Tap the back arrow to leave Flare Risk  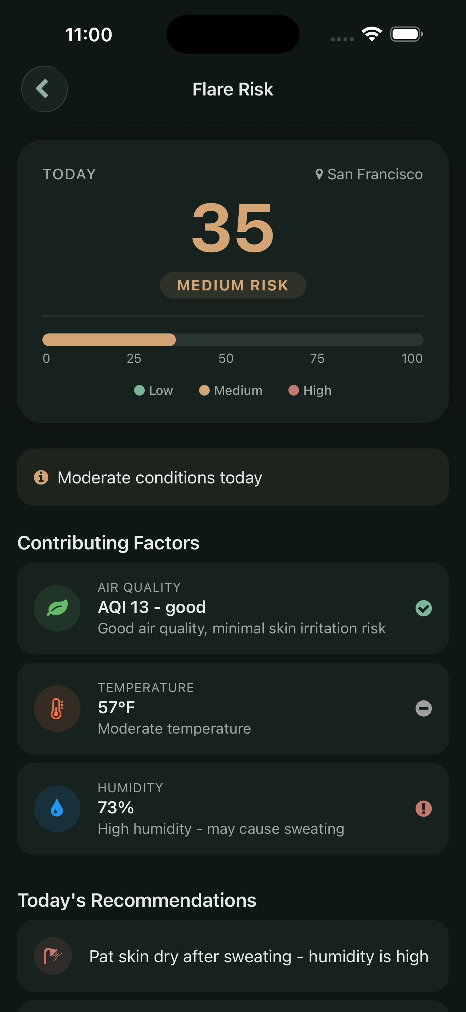44,89
